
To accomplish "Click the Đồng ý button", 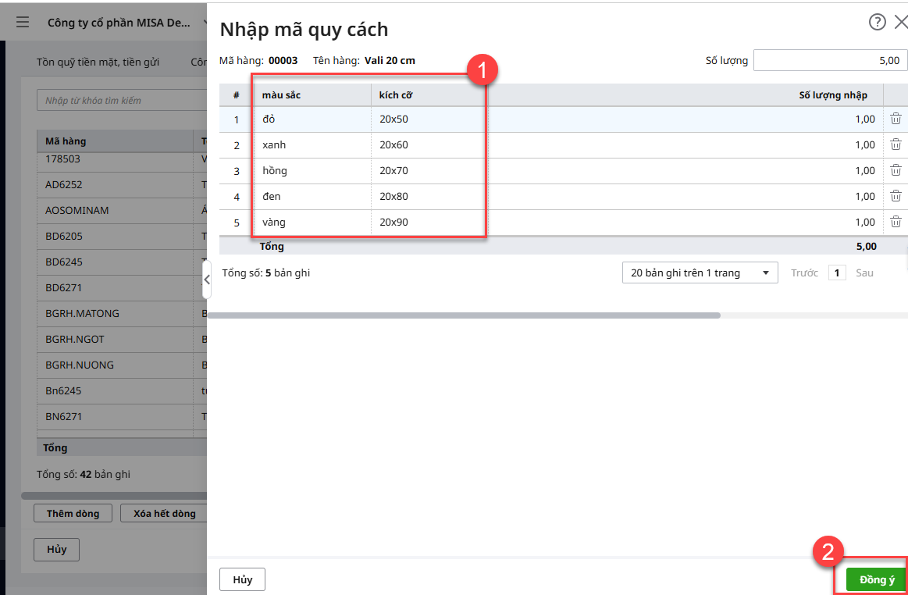I will coord(876,579).
